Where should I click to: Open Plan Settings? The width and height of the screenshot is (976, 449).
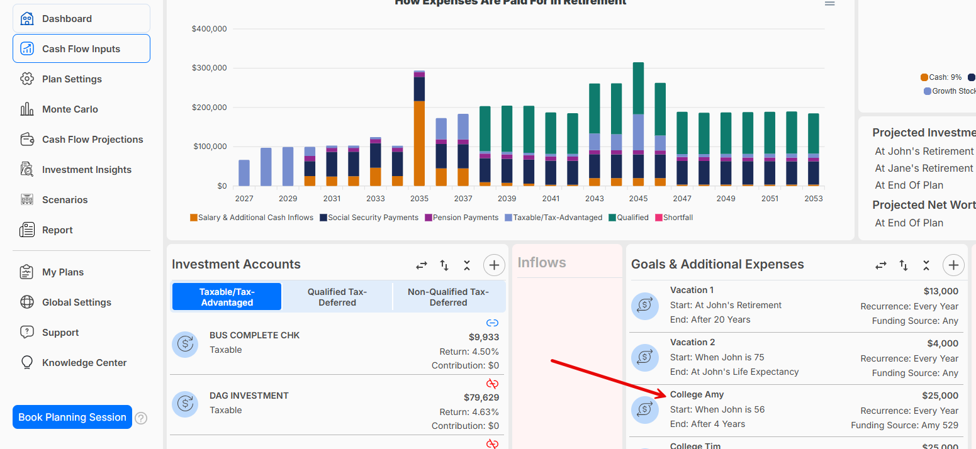(x=72, y=79)
